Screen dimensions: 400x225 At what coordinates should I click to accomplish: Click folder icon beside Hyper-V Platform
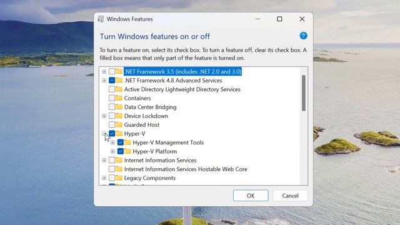coord(127,151)
